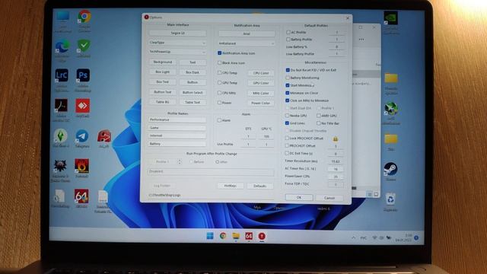Toggle the Grid Lines checkbox

point(287,123)
